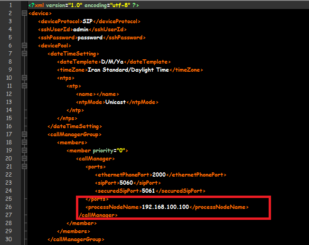The width and height of the screenshot is (309, 245).
Task: Click line number 1 in the gutter
Action: pos(10,5)
